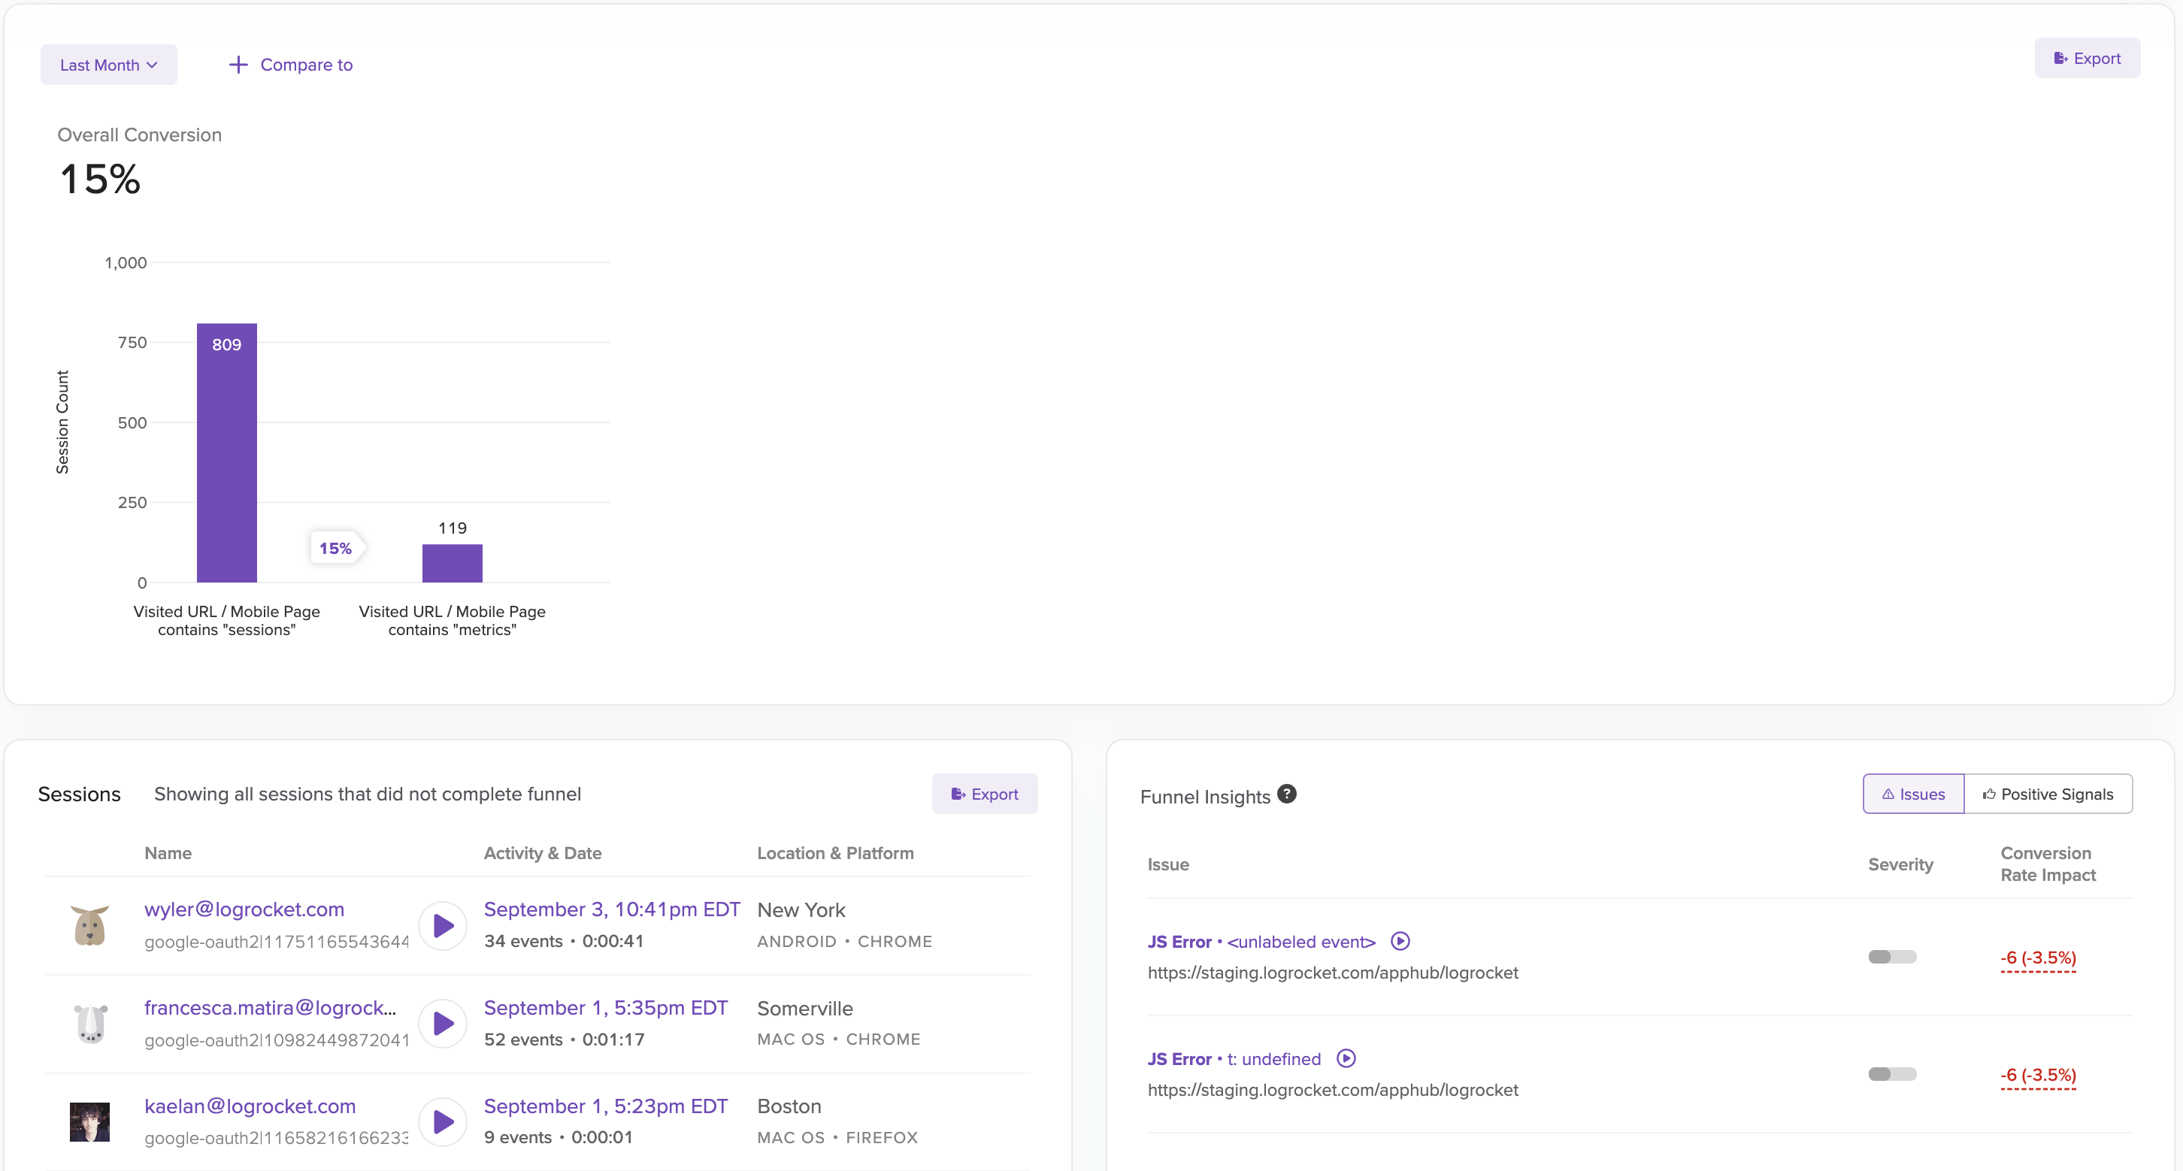
Task: Click the severity bar of the unlabeled event error
Action: pos(1891,957)
